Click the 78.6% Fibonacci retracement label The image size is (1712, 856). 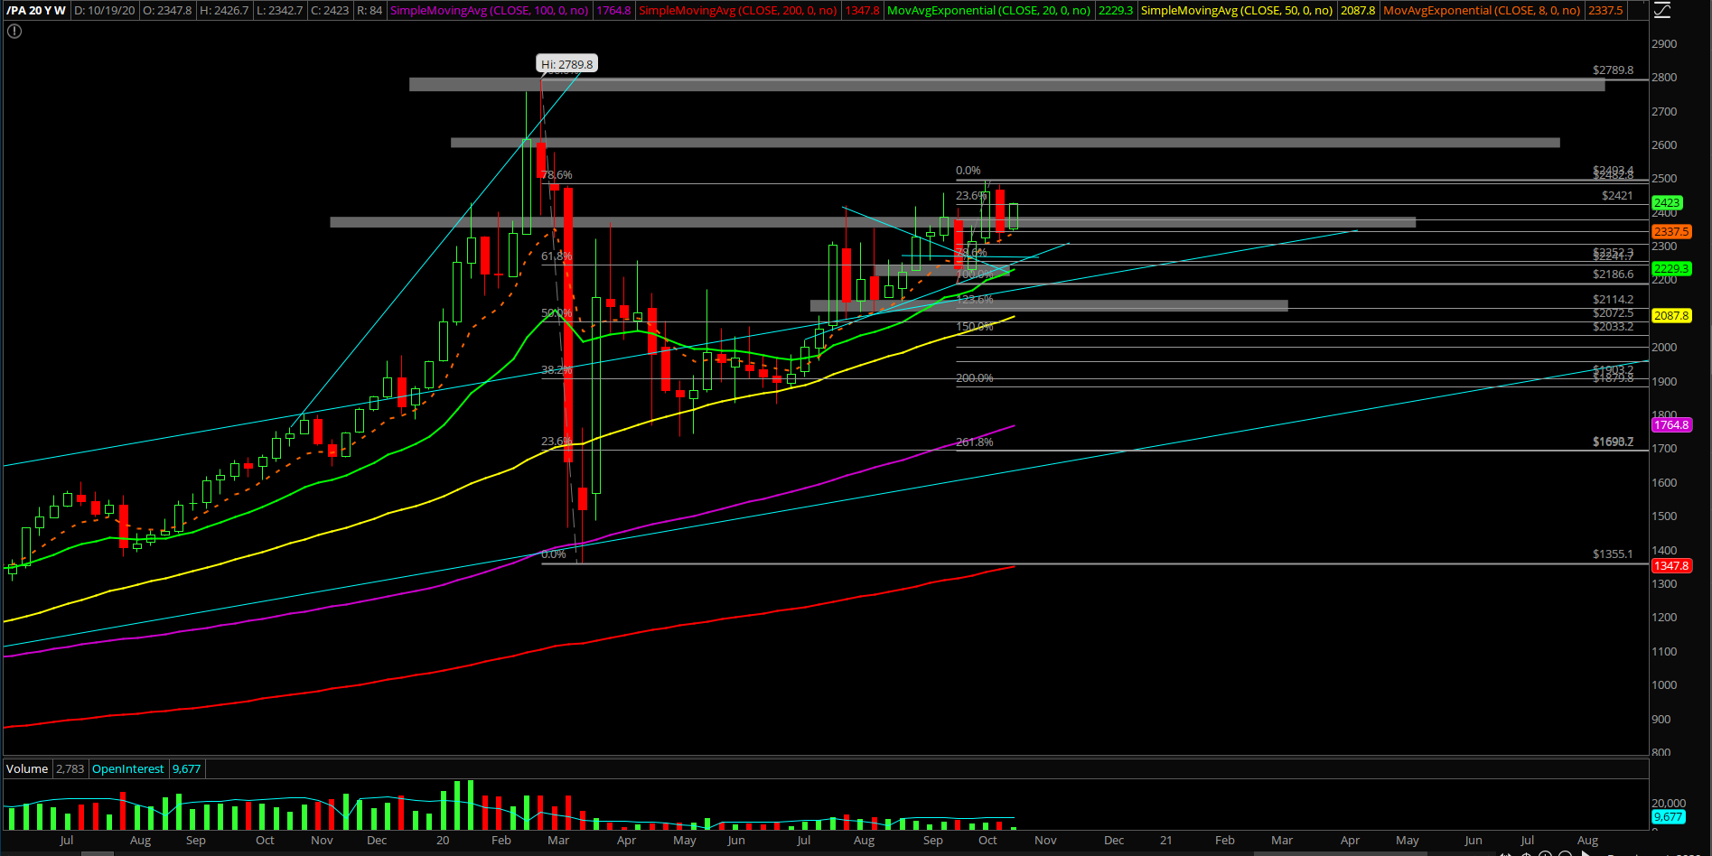point(557,175)
